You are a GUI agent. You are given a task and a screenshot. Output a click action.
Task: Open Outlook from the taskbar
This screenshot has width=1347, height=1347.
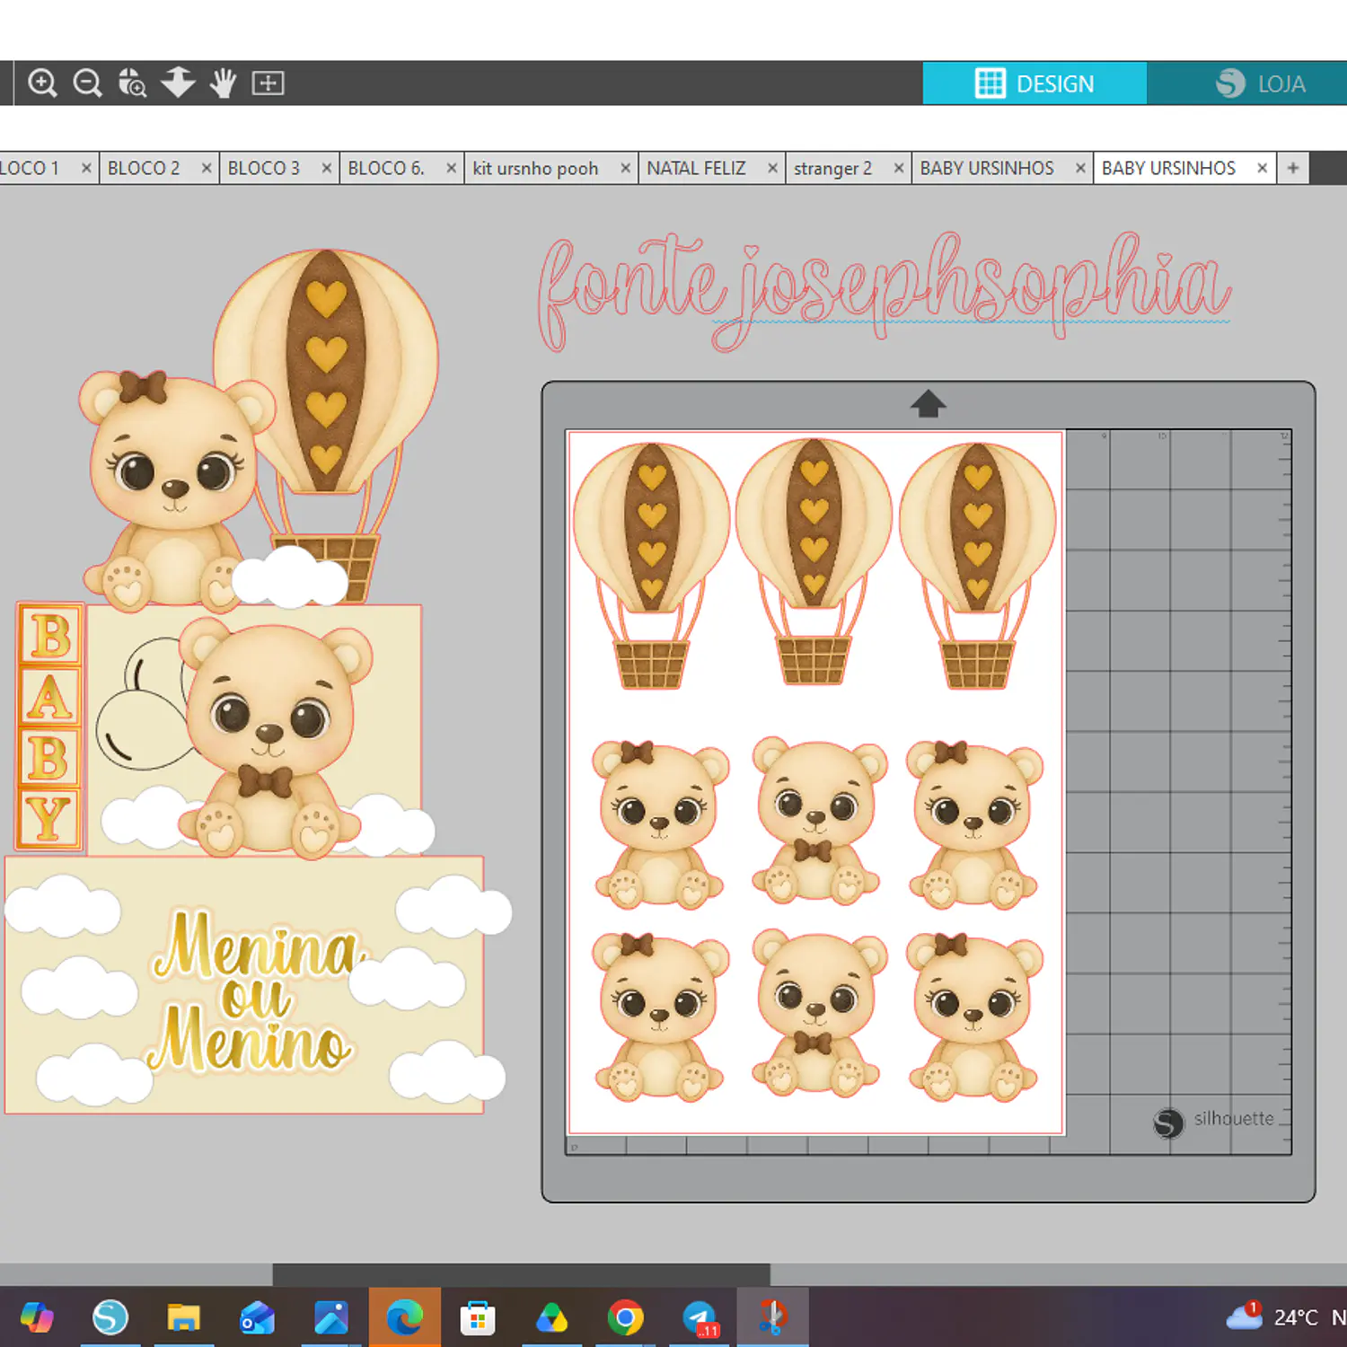tap(257, 1317)
